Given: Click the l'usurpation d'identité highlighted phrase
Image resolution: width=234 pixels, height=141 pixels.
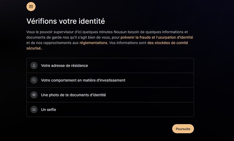Looking at the screenshot, I should coord(174,37).
